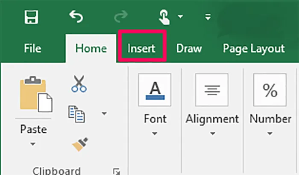This screenshot has height=175, width=299.
Task: Open Customize Quick Access Toolbar menu
Action: point(208,17)
